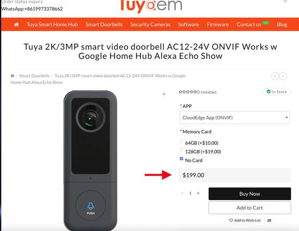The height and width of the screenshot is (231, 299).
Task: Click the Add to Cart button
Action: [250, 208]
